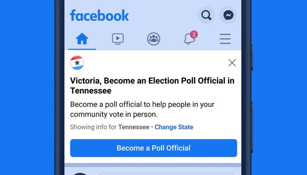This screenshot has width=307, height=175.
Task: Open the Change State link
Action: coord(174,127)
